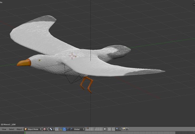Click the first layer button in grid
Screen dimensions: 195x134
(x=87, y=128)
